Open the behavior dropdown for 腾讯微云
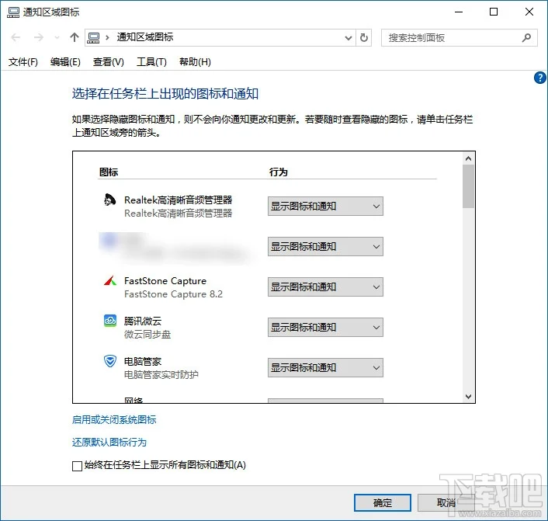The width and height of the screenshot is (548, 521). 325,328
